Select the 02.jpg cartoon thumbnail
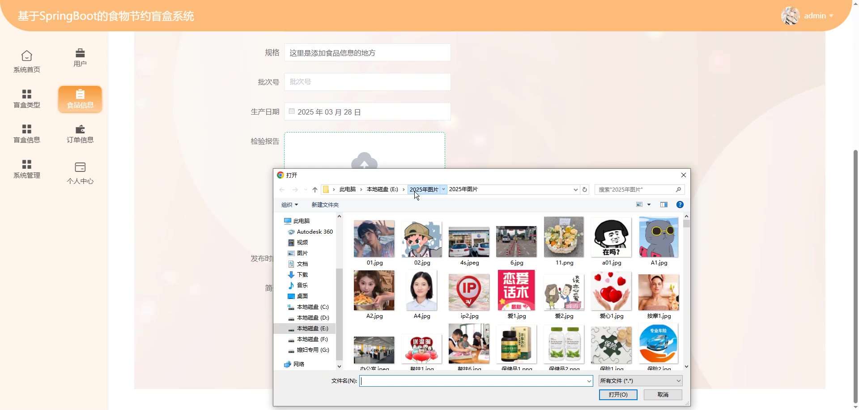The height and width of the screenshot is (410, 859). pyautogui.click(x=421, y=239)
